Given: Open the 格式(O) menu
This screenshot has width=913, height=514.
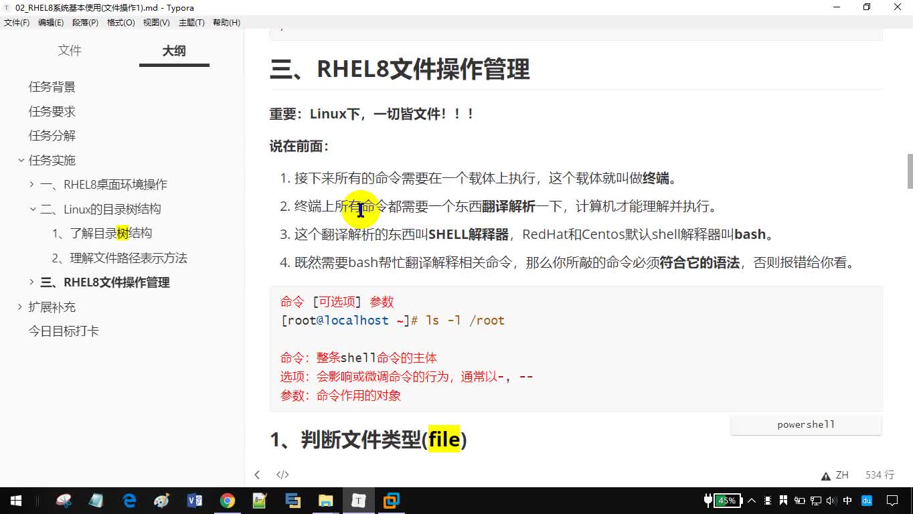Looking at the screenshot, I should point(120,23).
